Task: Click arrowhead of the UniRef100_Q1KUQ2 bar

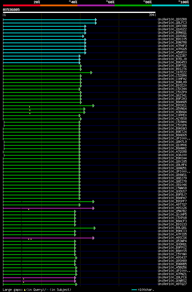Action: pos(83,36)
